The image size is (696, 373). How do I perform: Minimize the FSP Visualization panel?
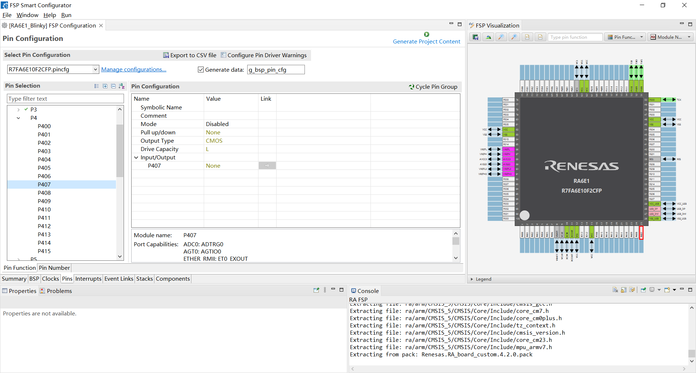tap(681, 24)
